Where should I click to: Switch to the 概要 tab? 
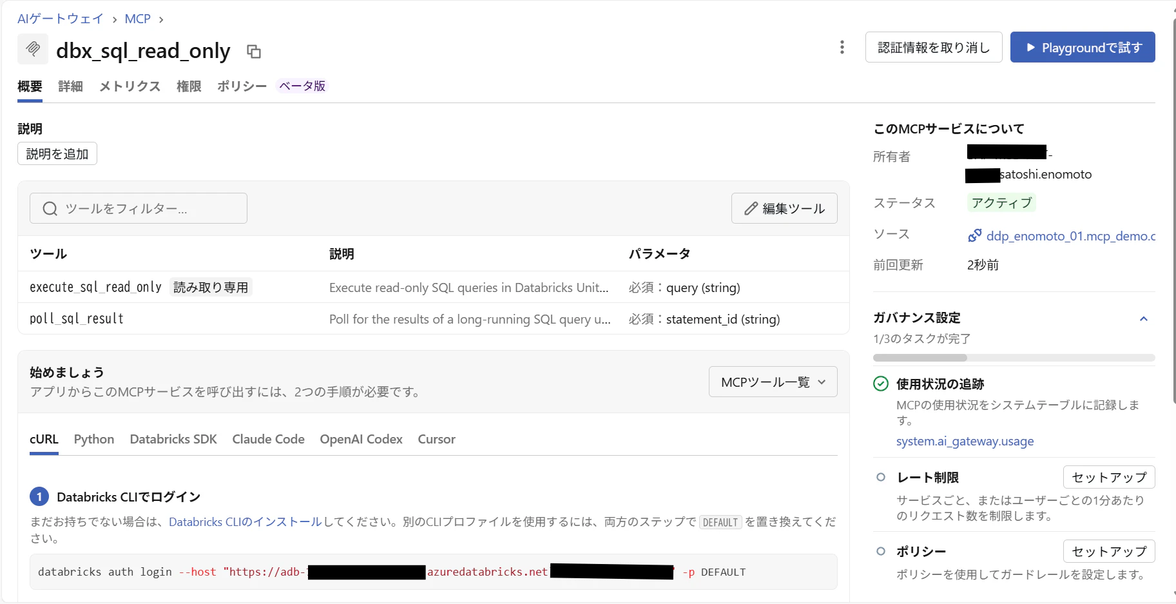(30, 86)
